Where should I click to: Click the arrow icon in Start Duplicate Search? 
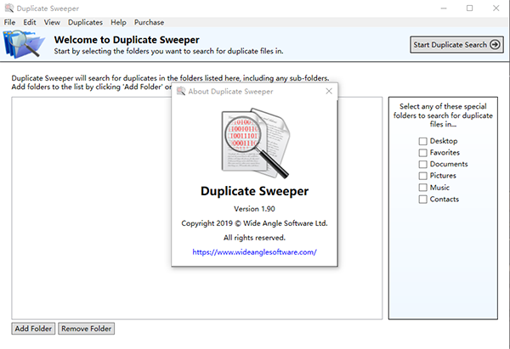pyautogui.click(x=495, y=44)
